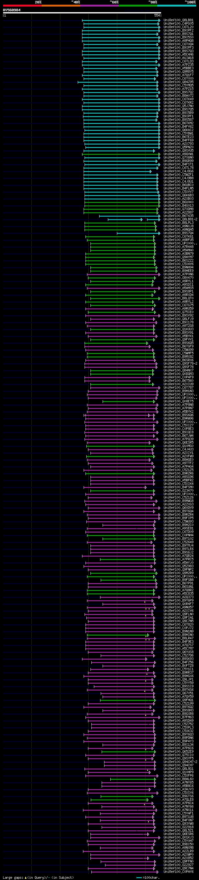Open hit UniRef100_A7R448
199x880 pixels.
178,247
